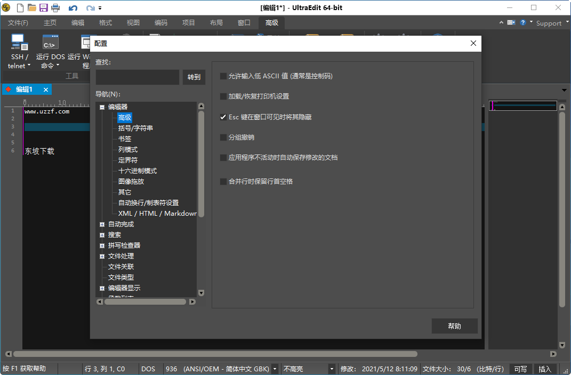Switch to the 编辑1 document tab
Image resolution: width=571 pixels, height=375 pixels.
click(24, 89)
